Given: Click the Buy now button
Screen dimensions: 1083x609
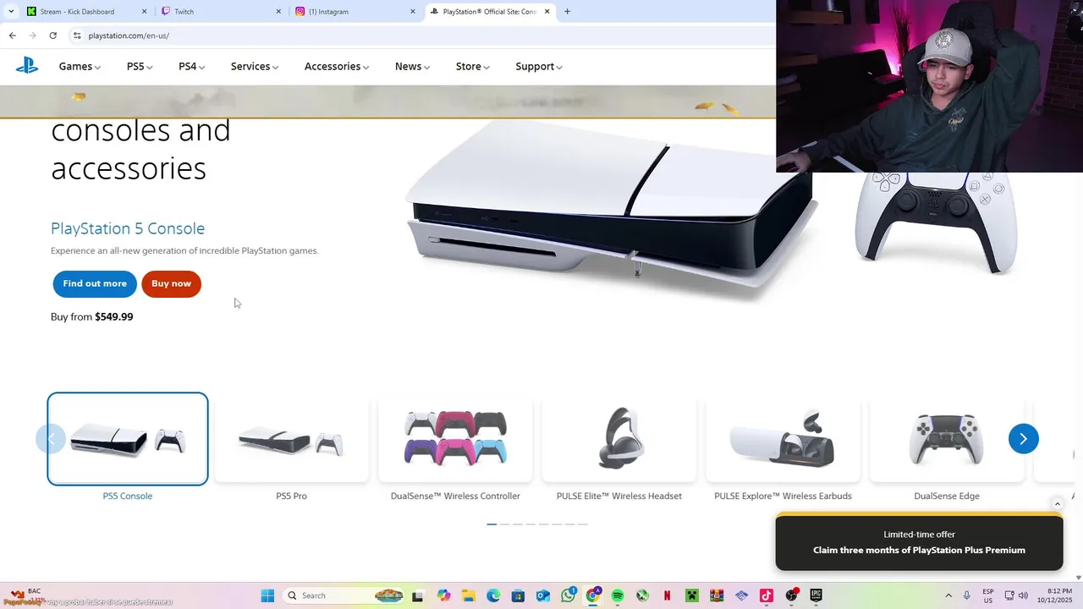Looking at the screenshot, I should pos(171,283).
